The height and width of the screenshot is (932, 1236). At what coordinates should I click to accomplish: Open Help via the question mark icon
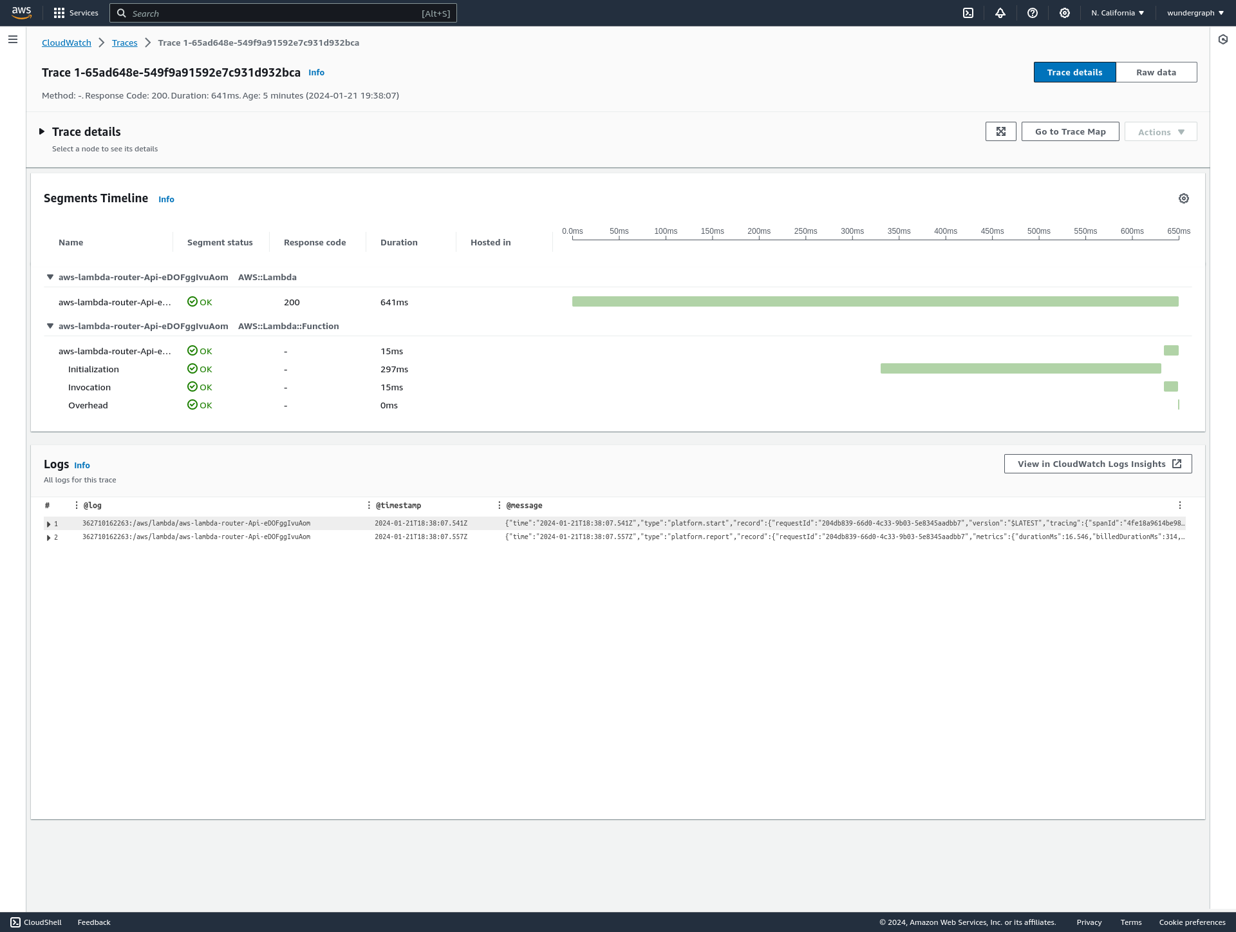coord(1033,13)
